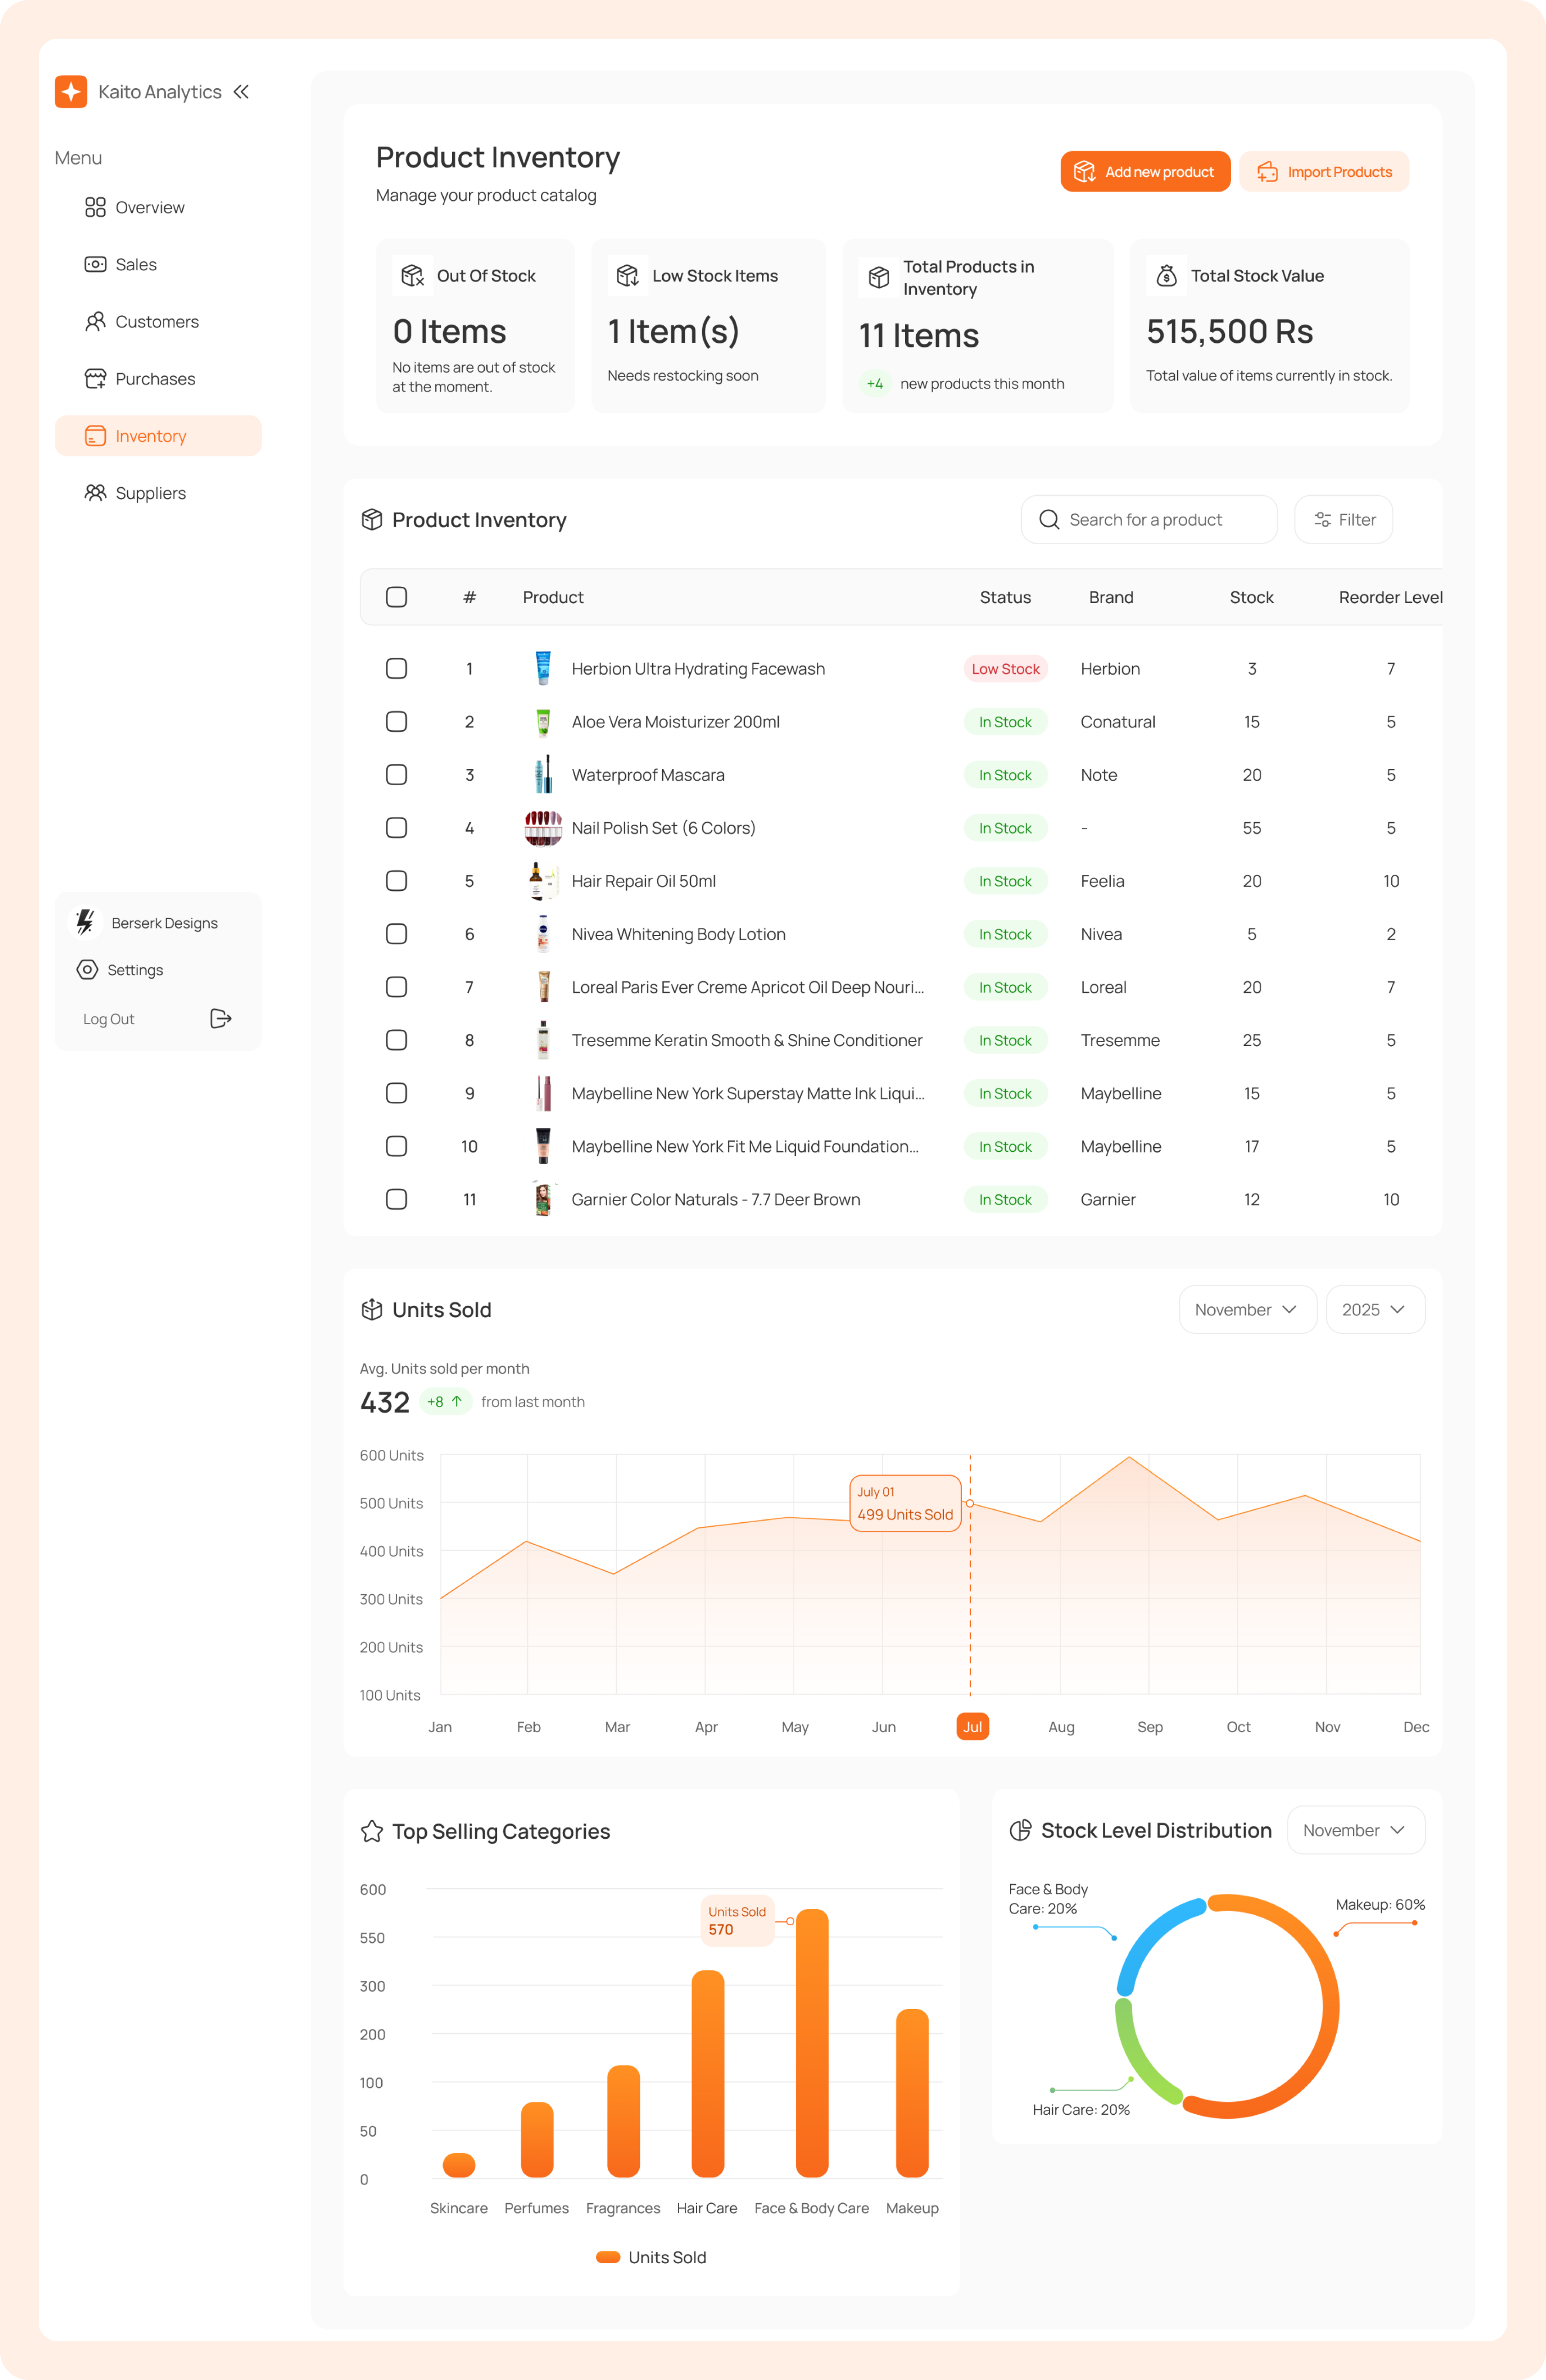
Task: Click the star icon beside Top Selling Categories
Action: [x=372, y=1831]
